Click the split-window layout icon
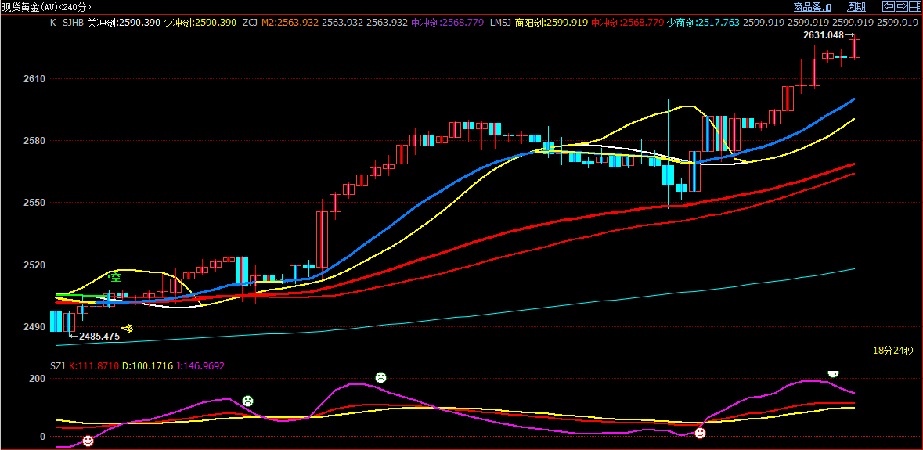 click(x=914, y=6)
